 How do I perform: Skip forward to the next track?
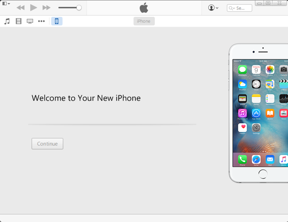(46, 8)
